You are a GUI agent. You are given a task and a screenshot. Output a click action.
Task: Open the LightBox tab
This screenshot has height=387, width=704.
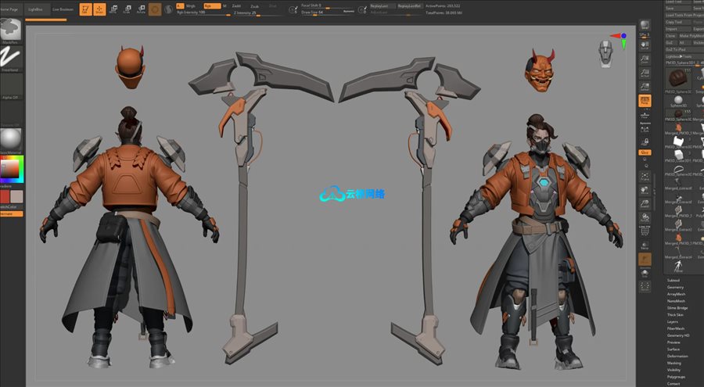point(35,9)
